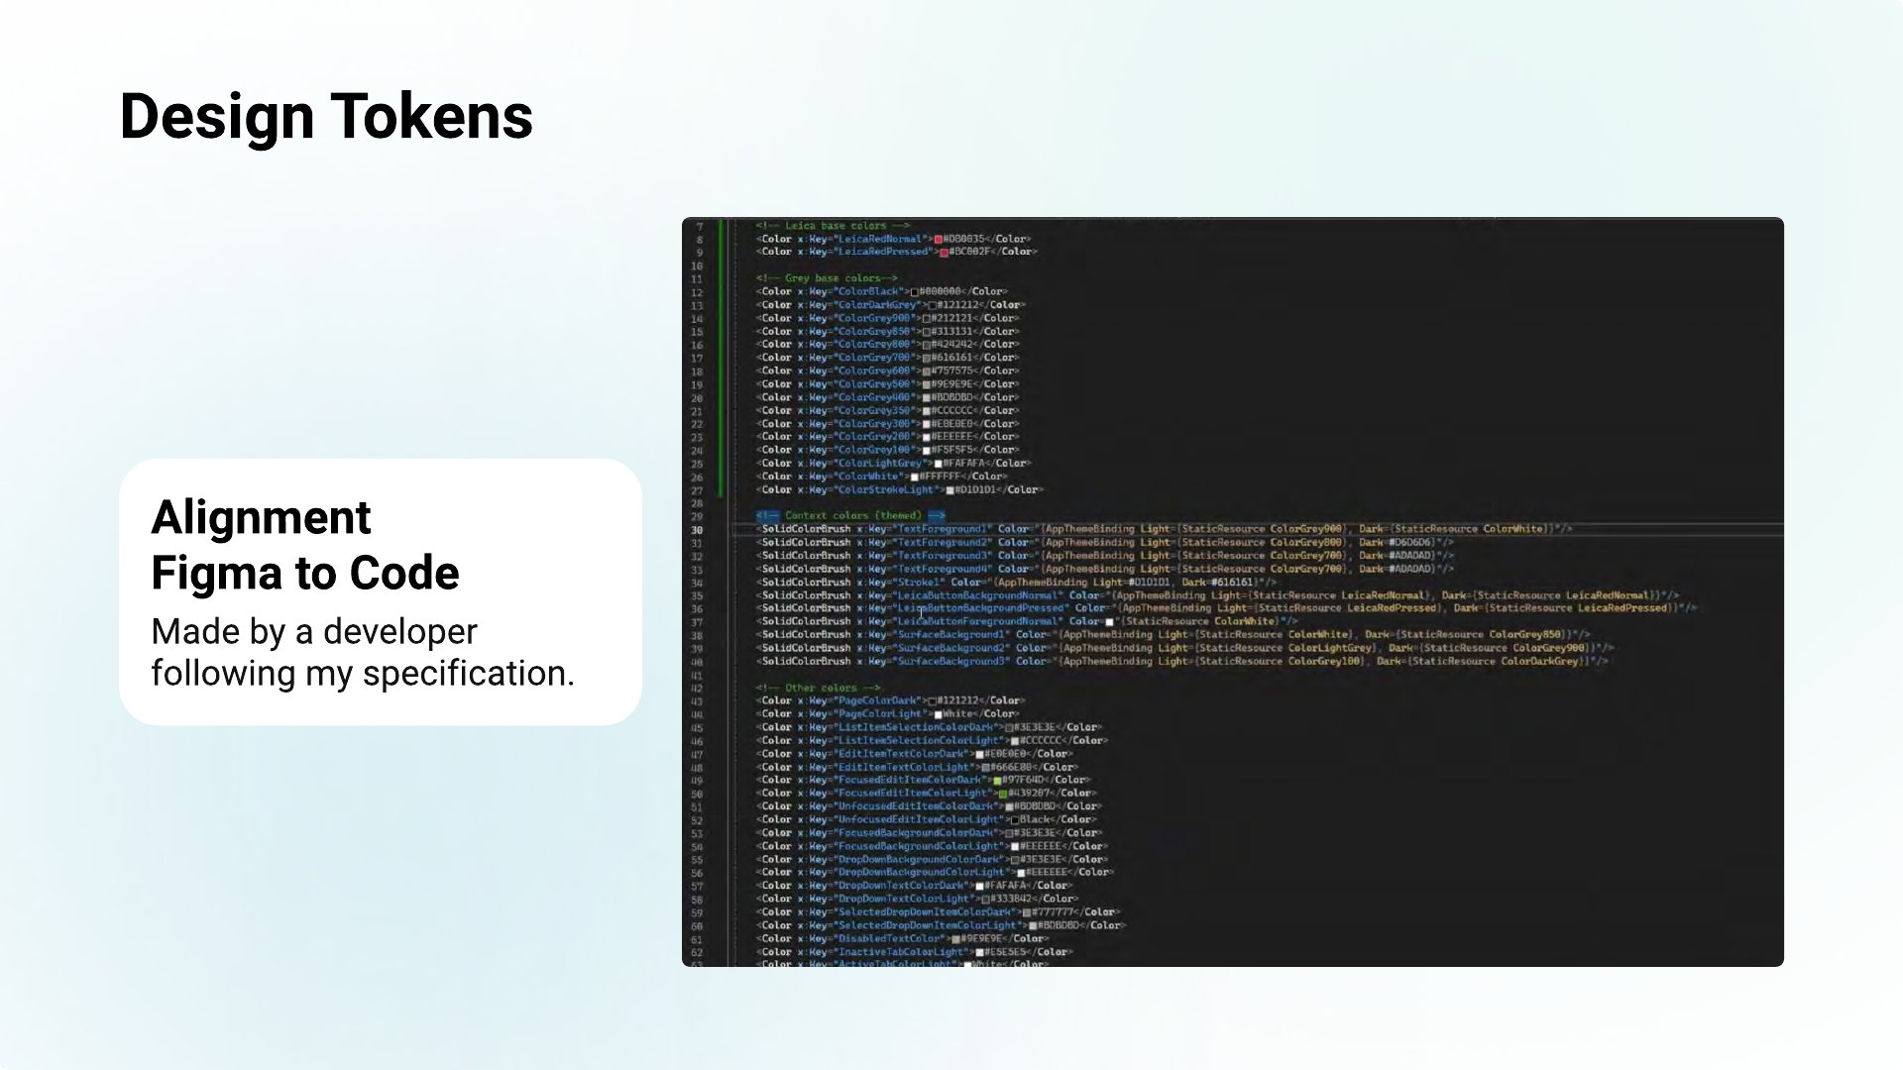Click the "SelectedDropDownItemColorDark" key name
Screen dimensions: 1903x1070
pos(925,912)
